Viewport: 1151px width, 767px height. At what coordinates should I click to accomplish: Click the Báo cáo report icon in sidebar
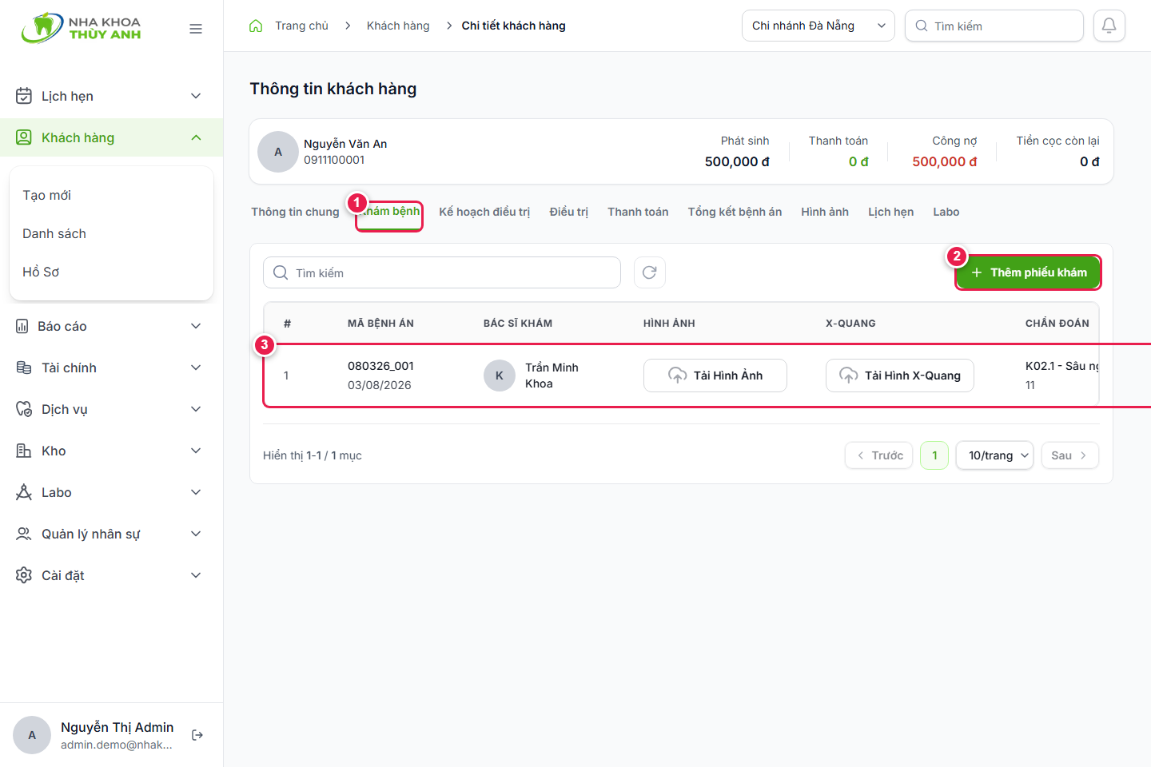[x=22, y=326]
